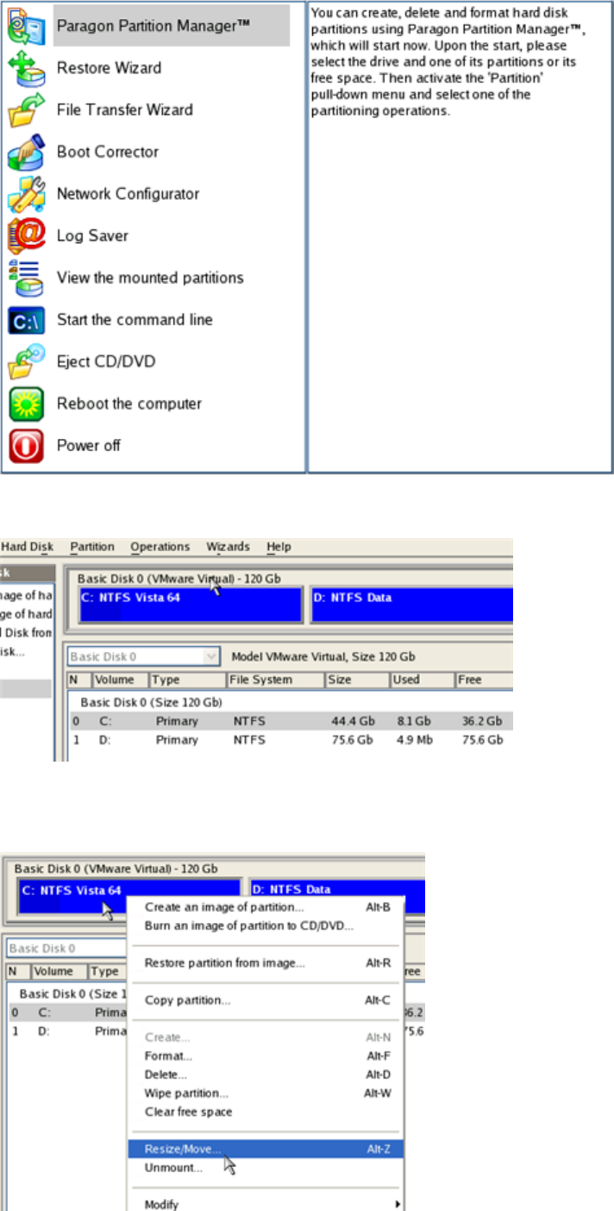The image size is (614, 1211).
Task: Sort by the Used column header
Action: pyautogui.click(x=422, y=680)
